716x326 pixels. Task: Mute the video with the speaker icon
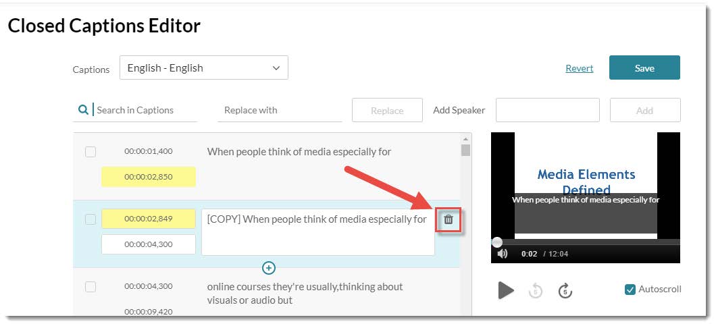tap(503, 254)
